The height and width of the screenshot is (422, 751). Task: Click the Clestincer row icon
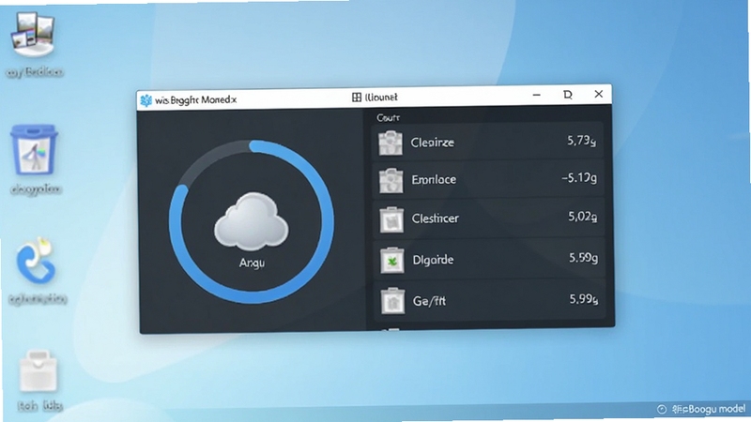[391, 219]
